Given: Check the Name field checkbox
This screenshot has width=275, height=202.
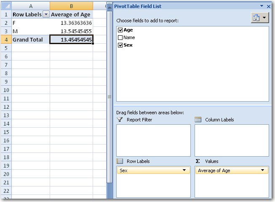Looking at the screenshot, I should tap(120, 37).
